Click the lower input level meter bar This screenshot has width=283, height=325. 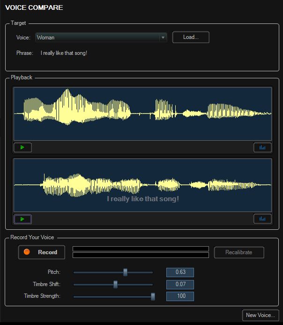[141, 255]
